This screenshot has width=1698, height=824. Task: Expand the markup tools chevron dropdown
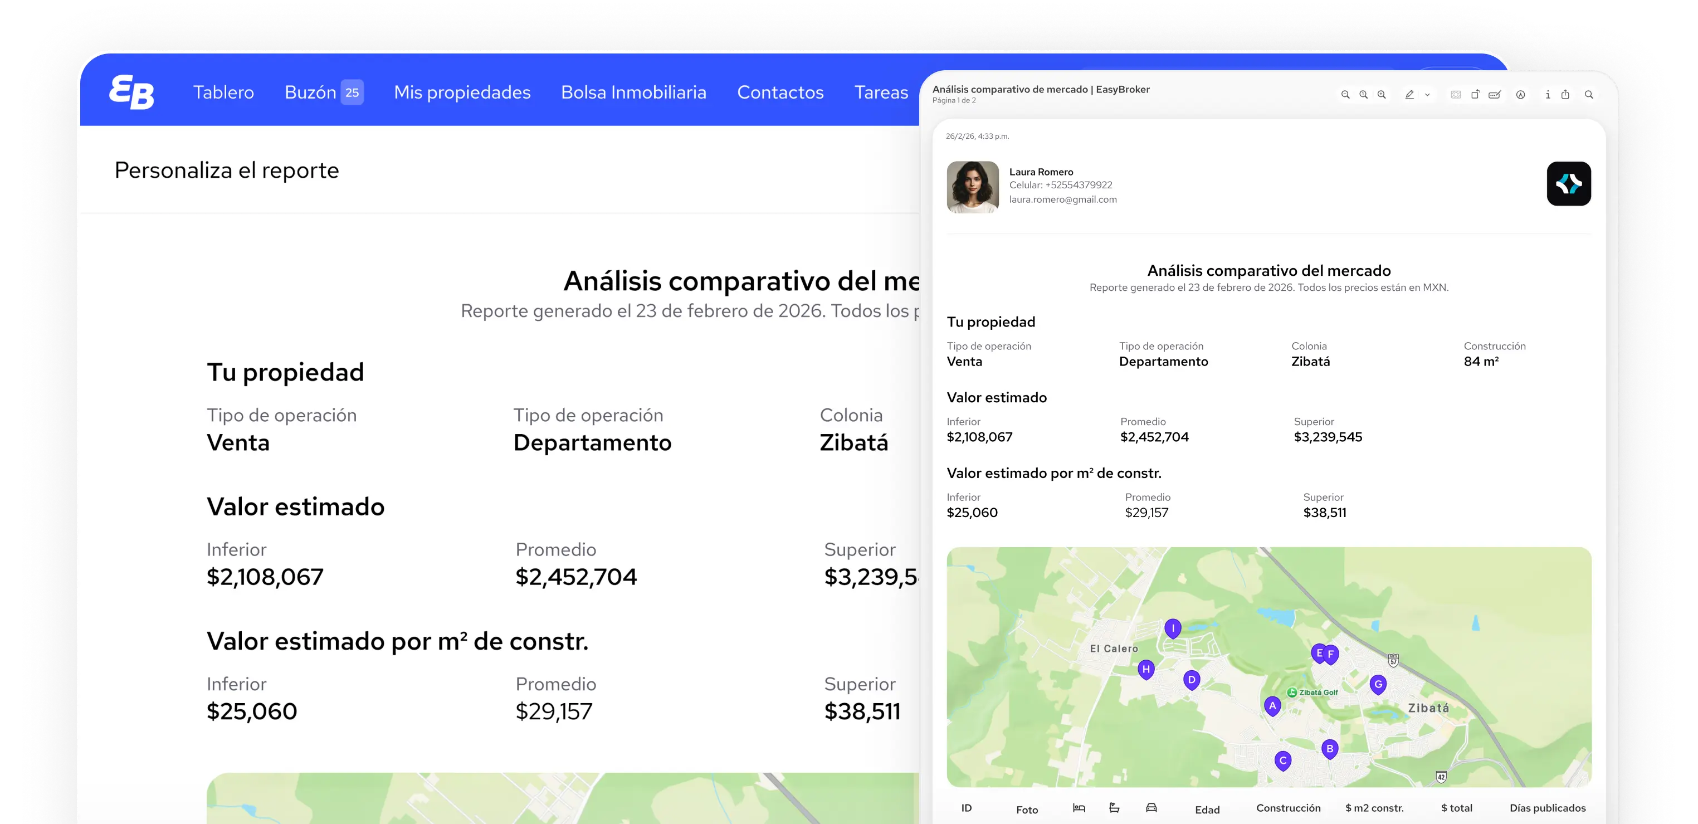1427,95
